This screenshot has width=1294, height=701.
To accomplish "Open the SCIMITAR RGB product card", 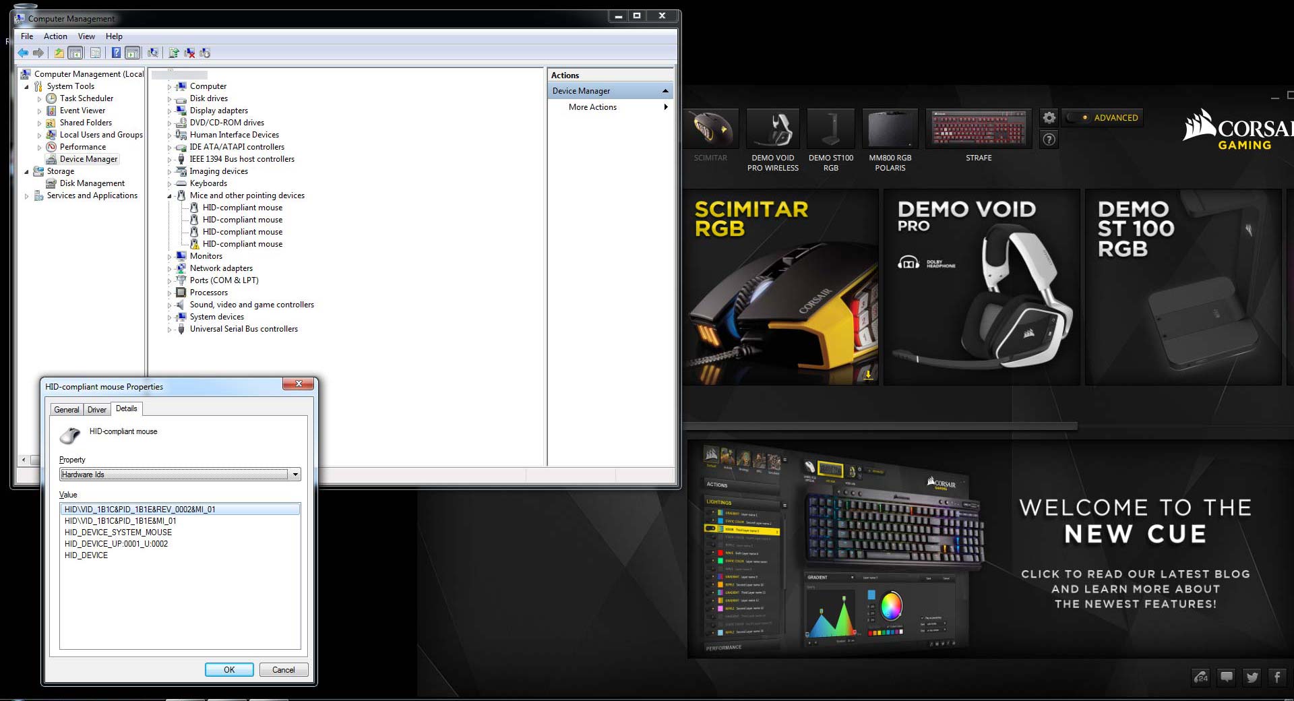I will point(780,287).
